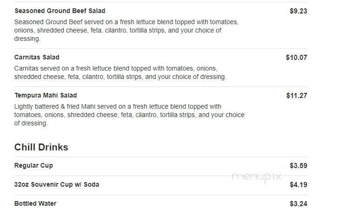Click the Seasoned Ground Beef Salad title

click(x=60, y=11)
